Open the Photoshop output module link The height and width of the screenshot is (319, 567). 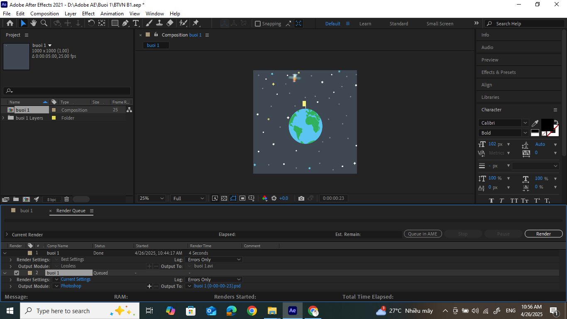click(x=71, y=286)
